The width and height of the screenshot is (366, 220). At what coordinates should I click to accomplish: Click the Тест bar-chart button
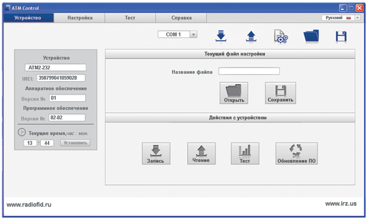click(x=245, y=154)
